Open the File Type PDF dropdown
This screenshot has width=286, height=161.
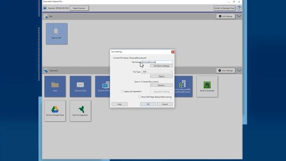tap(157, 72)
